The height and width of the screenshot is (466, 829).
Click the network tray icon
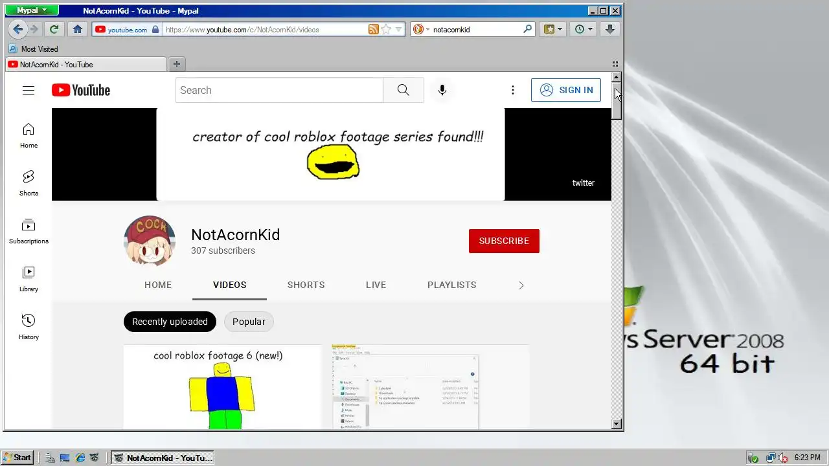tap(771, 458)
